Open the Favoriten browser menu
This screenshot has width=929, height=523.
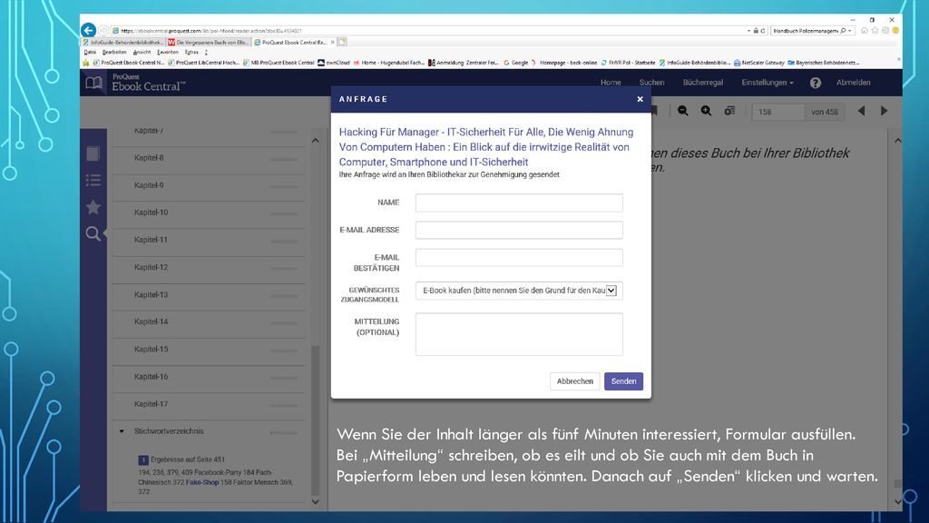168,52
